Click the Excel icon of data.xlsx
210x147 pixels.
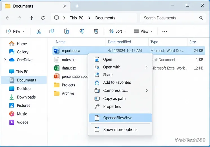[57, 68]
